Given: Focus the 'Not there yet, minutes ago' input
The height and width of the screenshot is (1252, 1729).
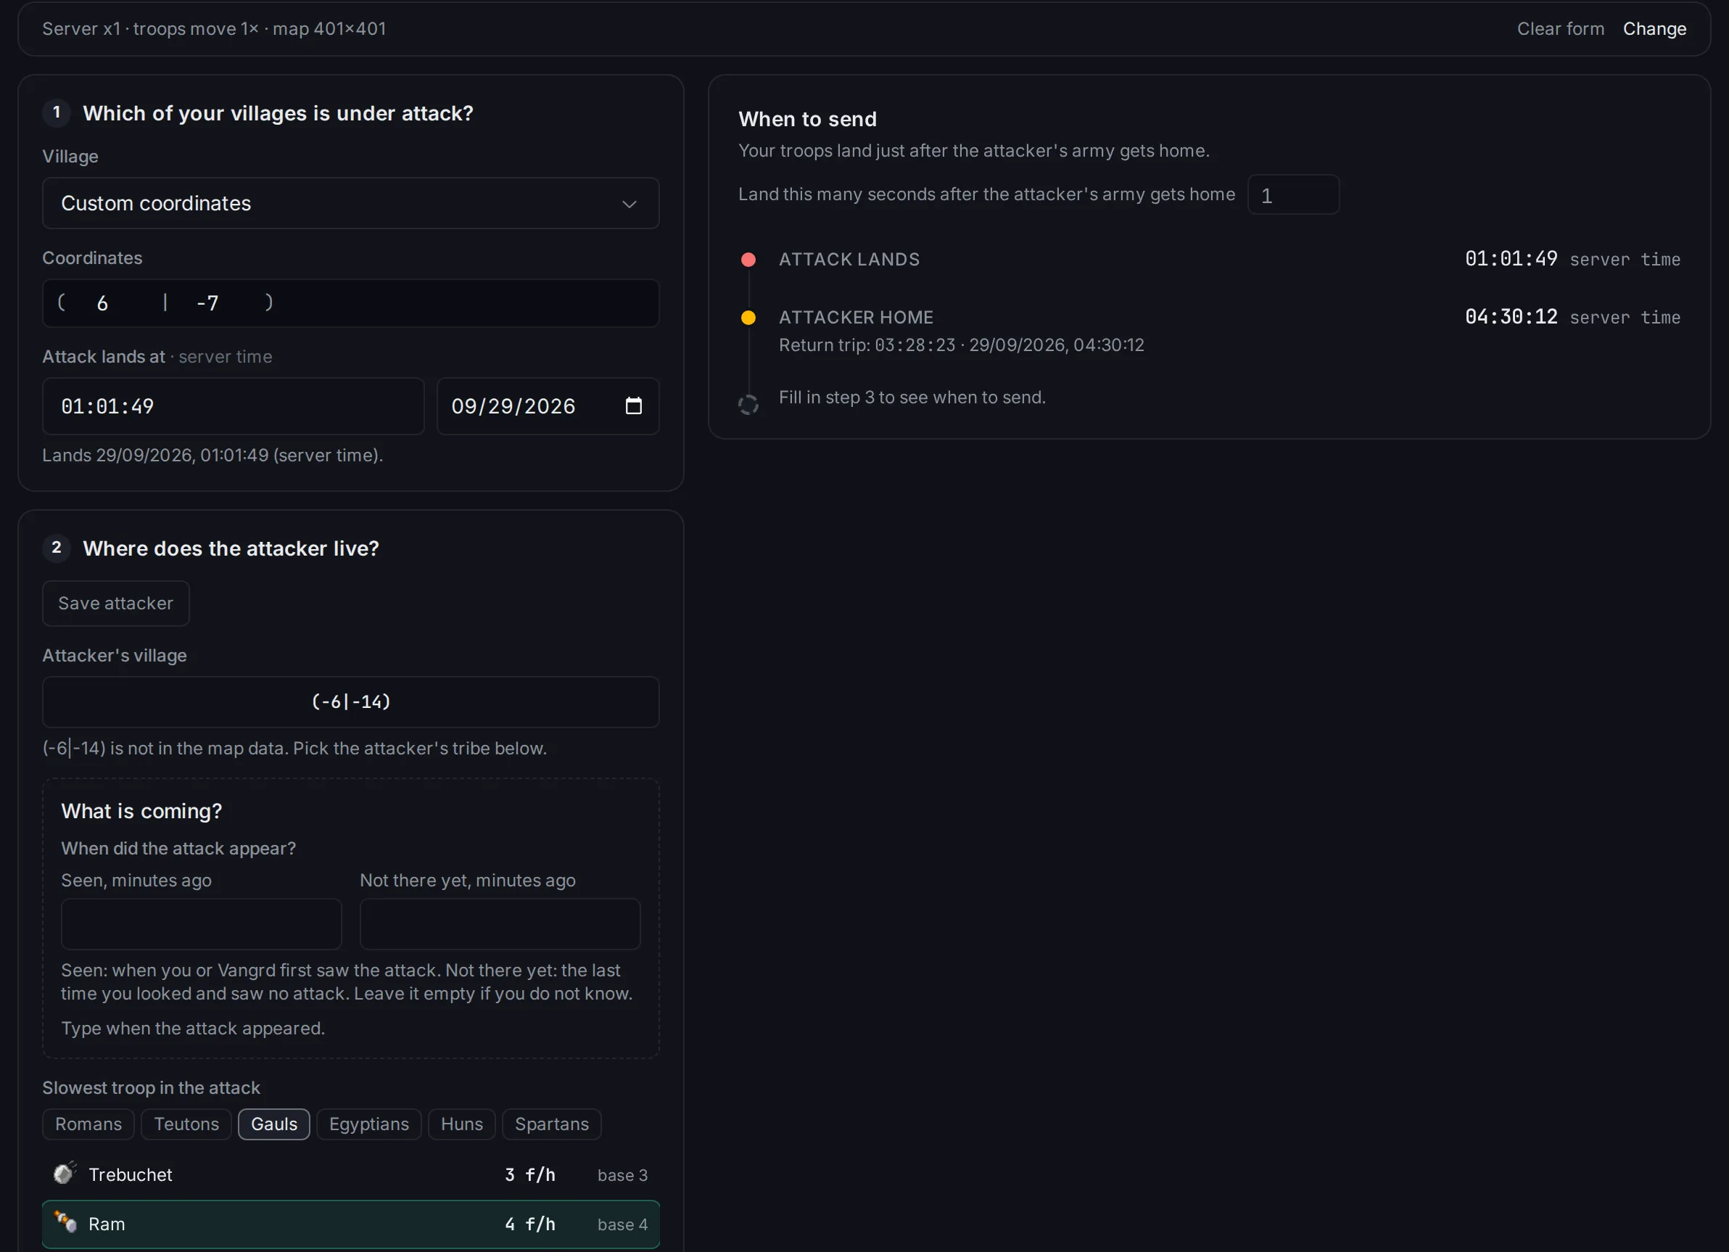Looking at the screenshot, I should (x=500, y=923).
